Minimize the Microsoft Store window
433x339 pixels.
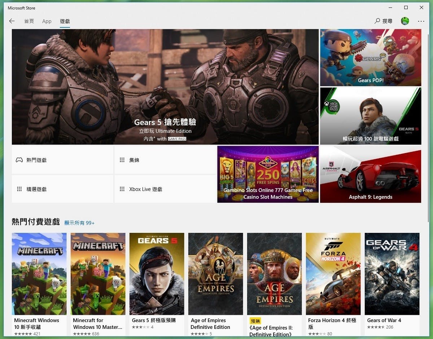(x=390, y=8)
